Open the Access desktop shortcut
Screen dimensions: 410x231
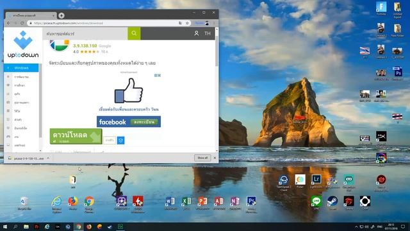pos(219,203)
